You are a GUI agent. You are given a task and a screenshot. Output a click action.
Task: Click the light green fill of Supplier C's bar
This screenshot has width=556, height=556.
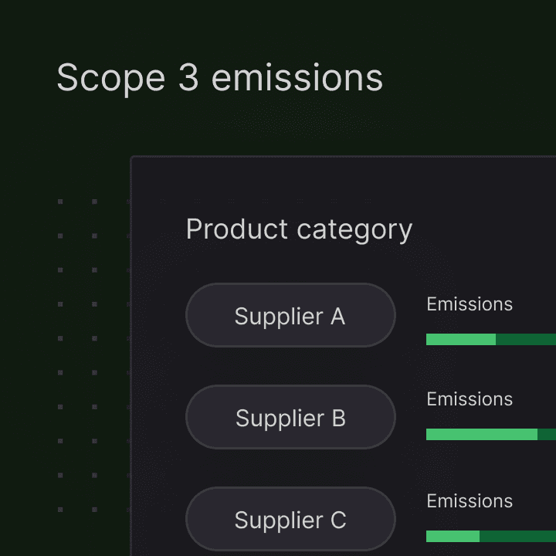click(453, 536)
